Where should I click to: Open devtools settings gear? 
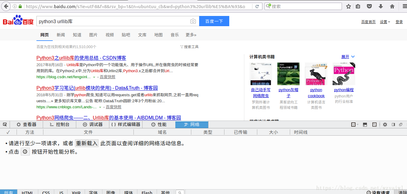[x=385, y=125]
